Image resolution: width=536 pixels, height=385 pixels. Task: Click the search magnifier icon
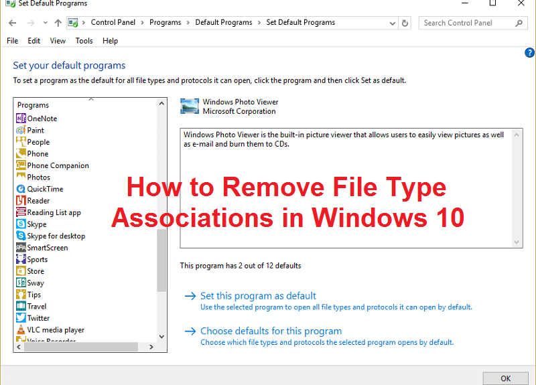point(519,23)
